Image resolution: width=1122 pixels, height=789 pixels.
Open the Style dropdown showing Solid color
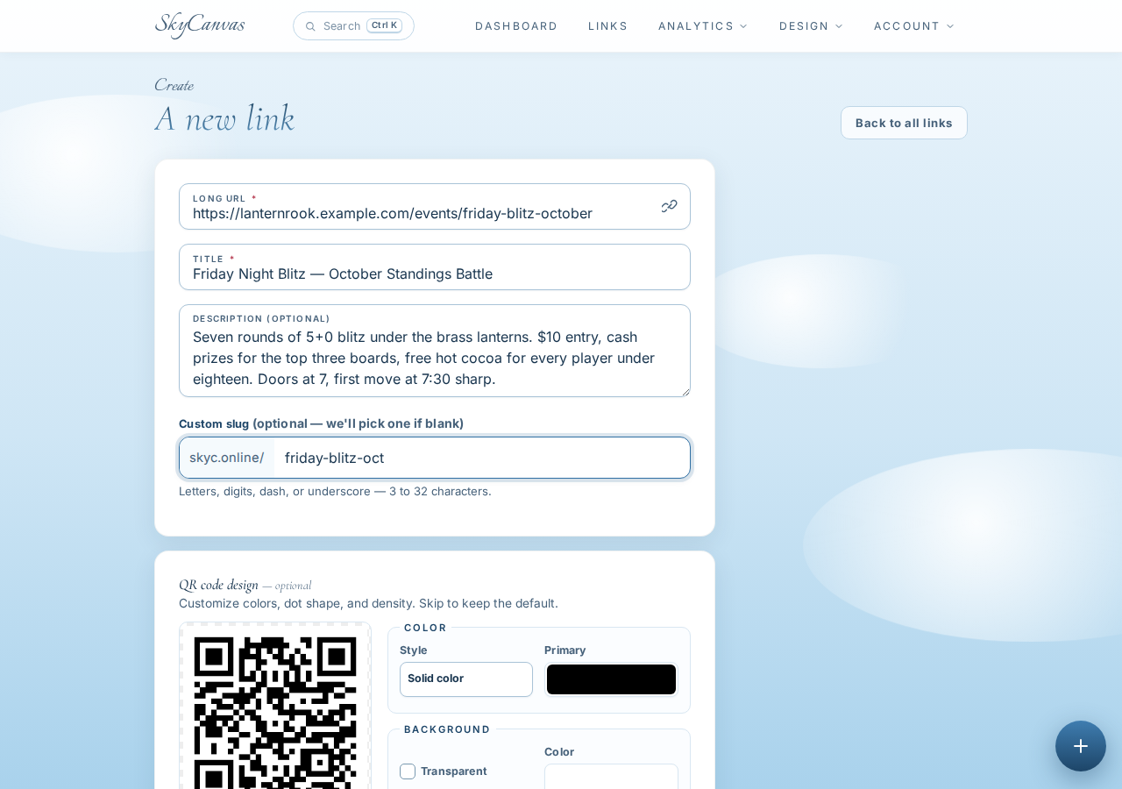click(x=466, y=679)
